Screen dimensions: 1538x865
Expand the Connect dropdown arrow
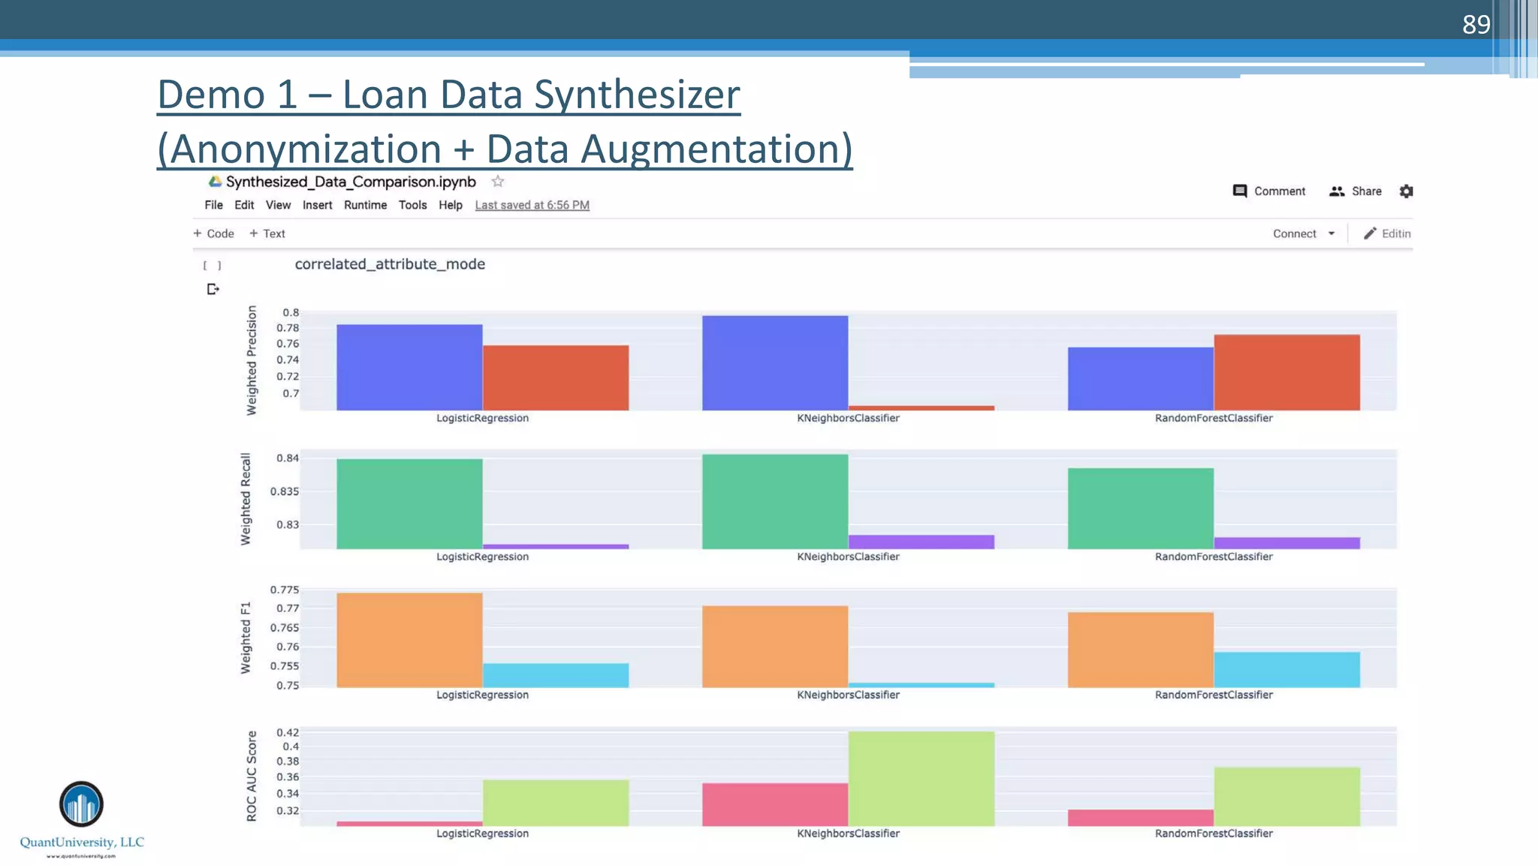(x=1331, y=234)
